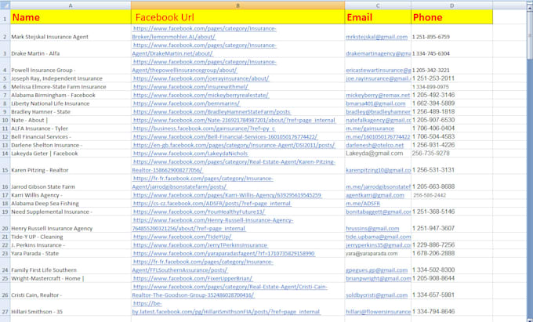Open JerryTPerkinsInsurance Facebook link
Image resolution: width=533 pixels, height=322 pixels.
200,245
